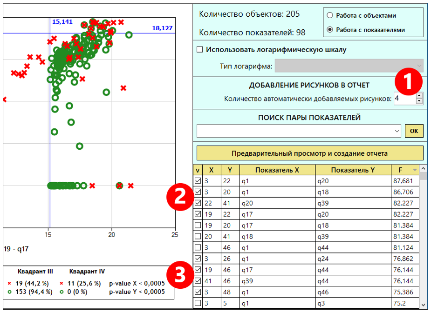This screenshot has width=431, height=312.
Task: Uncheck the row with q39 and q44
Action: 198,281
